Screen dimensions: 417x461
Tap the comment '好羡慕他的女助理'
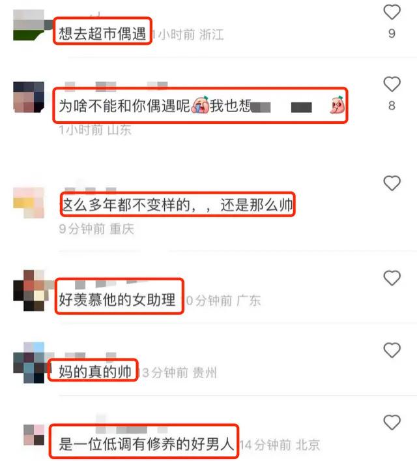tap(117, 300)
